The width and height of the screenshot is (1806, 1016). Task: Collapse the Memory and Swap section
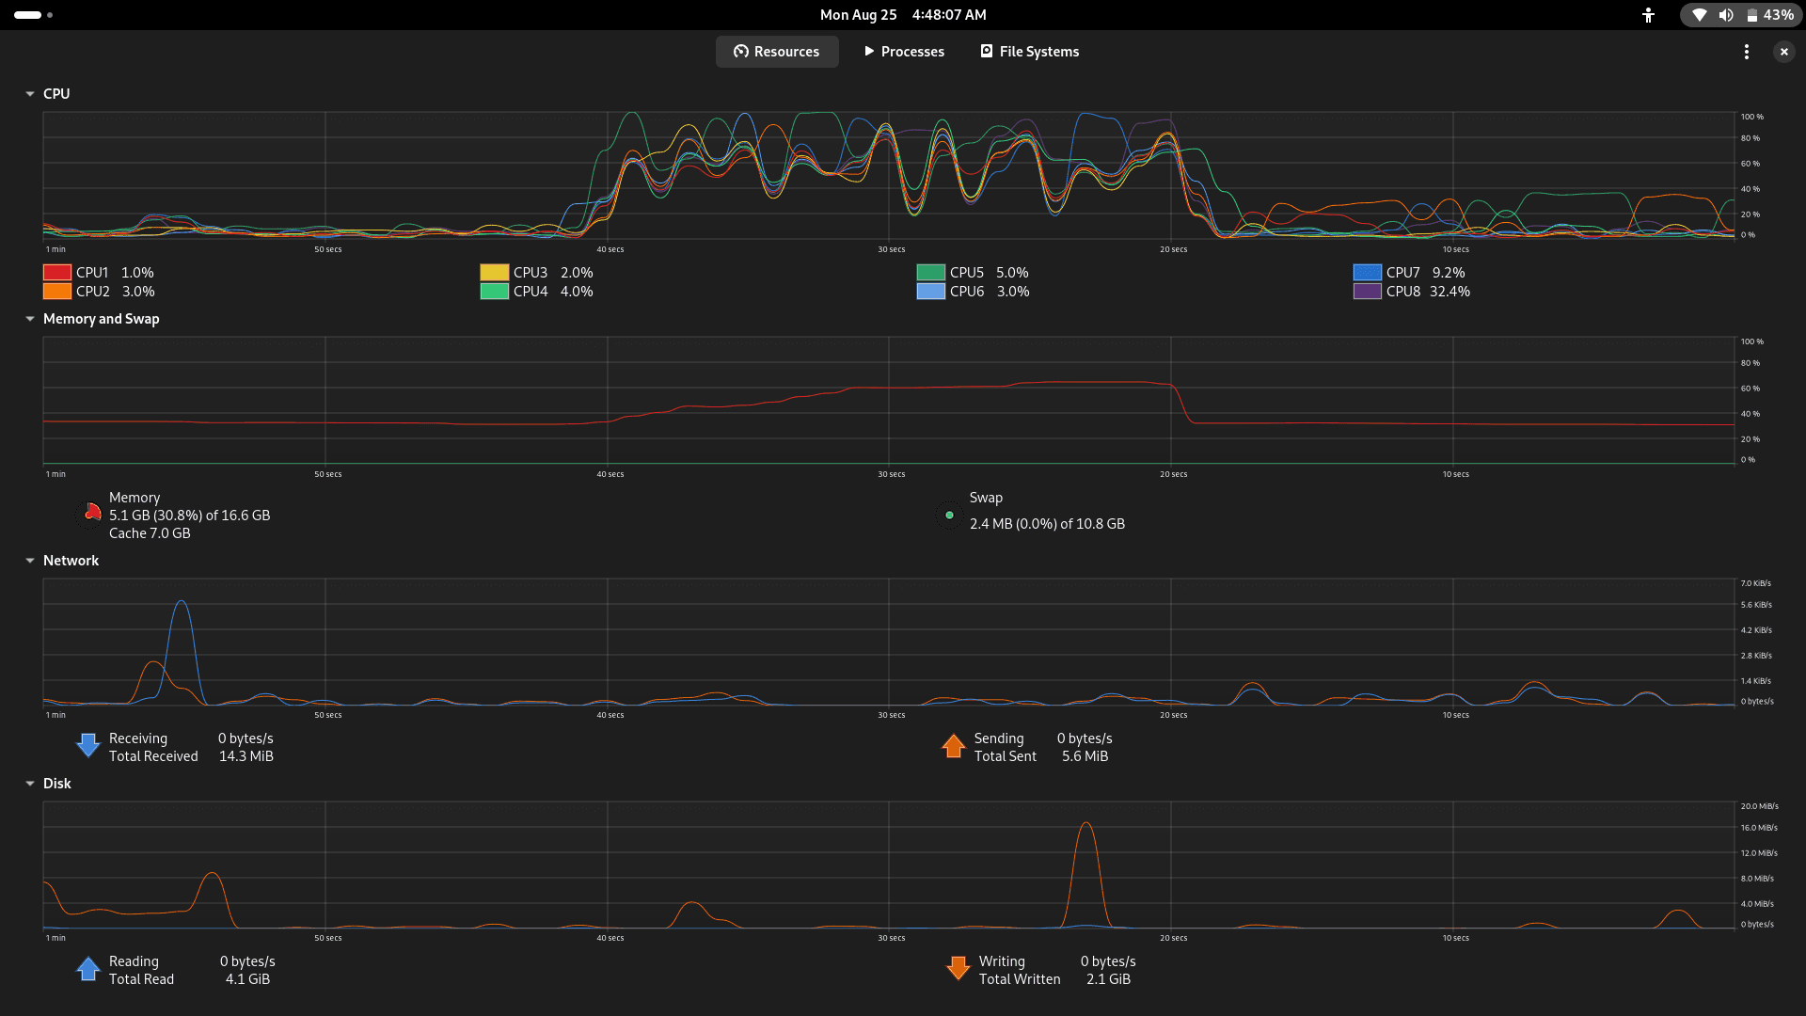[x=30, y=319]
